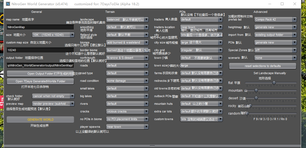Click the desert slider handle
Image resolution: width=306 pixels, height=148 pixels.
(256, 98)
